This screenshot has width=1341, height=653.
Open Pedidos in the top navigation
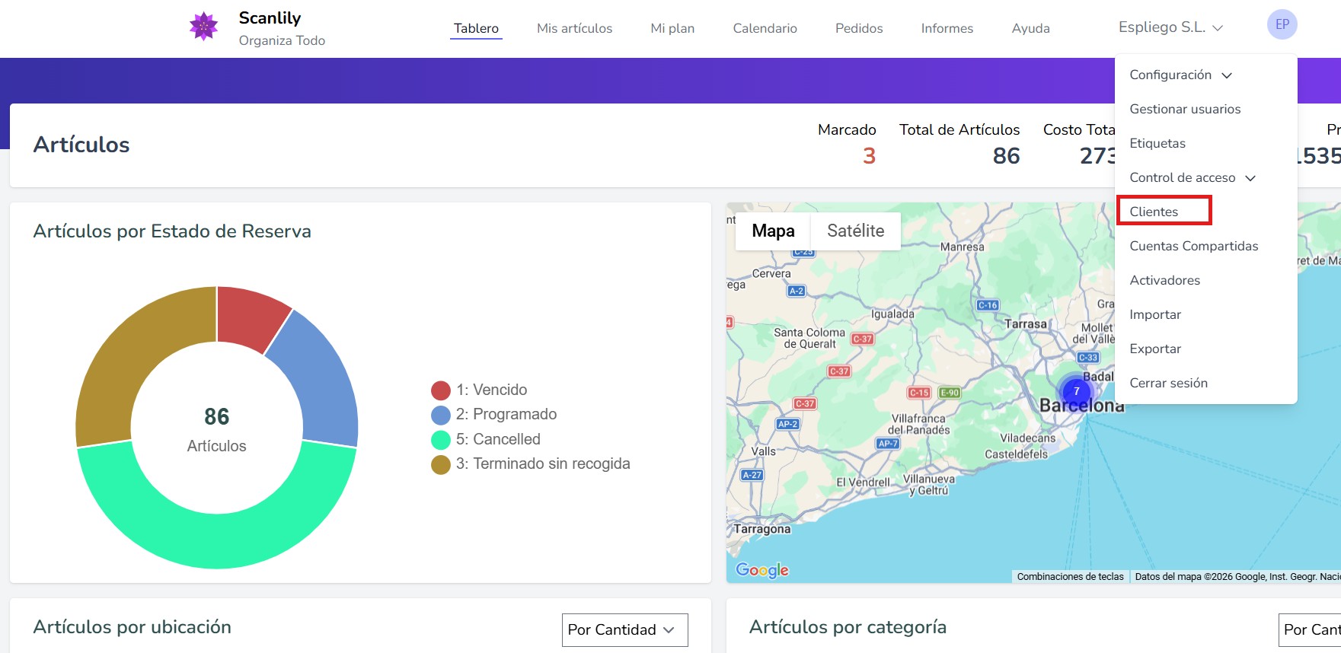coord(859,28)
